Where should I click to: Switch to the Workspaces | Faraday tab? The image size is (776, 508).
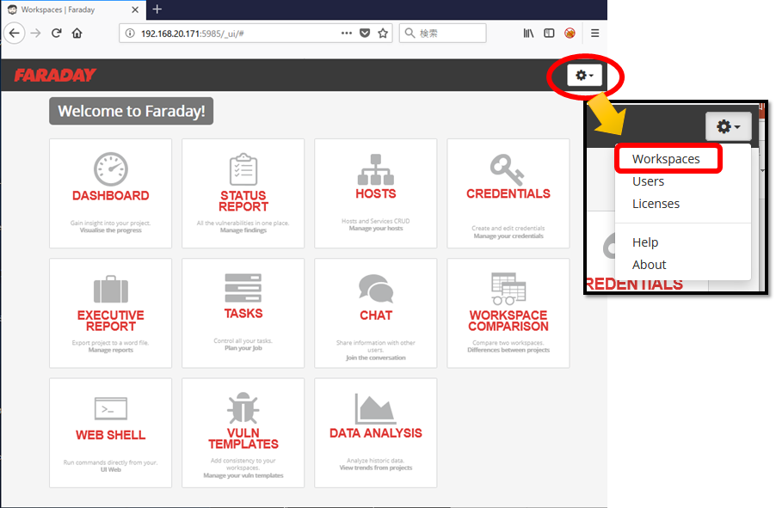[72, 9]
